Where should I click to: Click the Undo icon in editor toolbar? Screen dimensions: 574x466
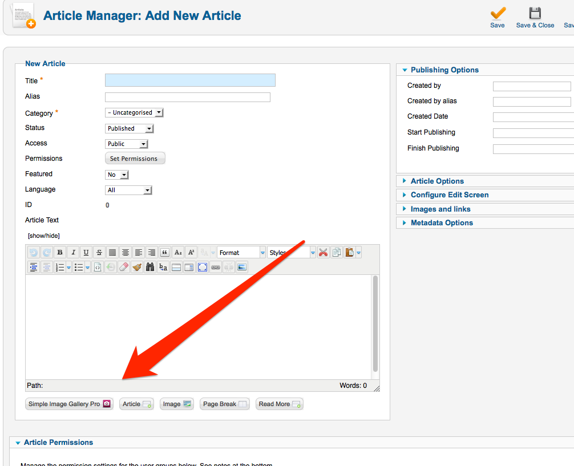point(34,253)
